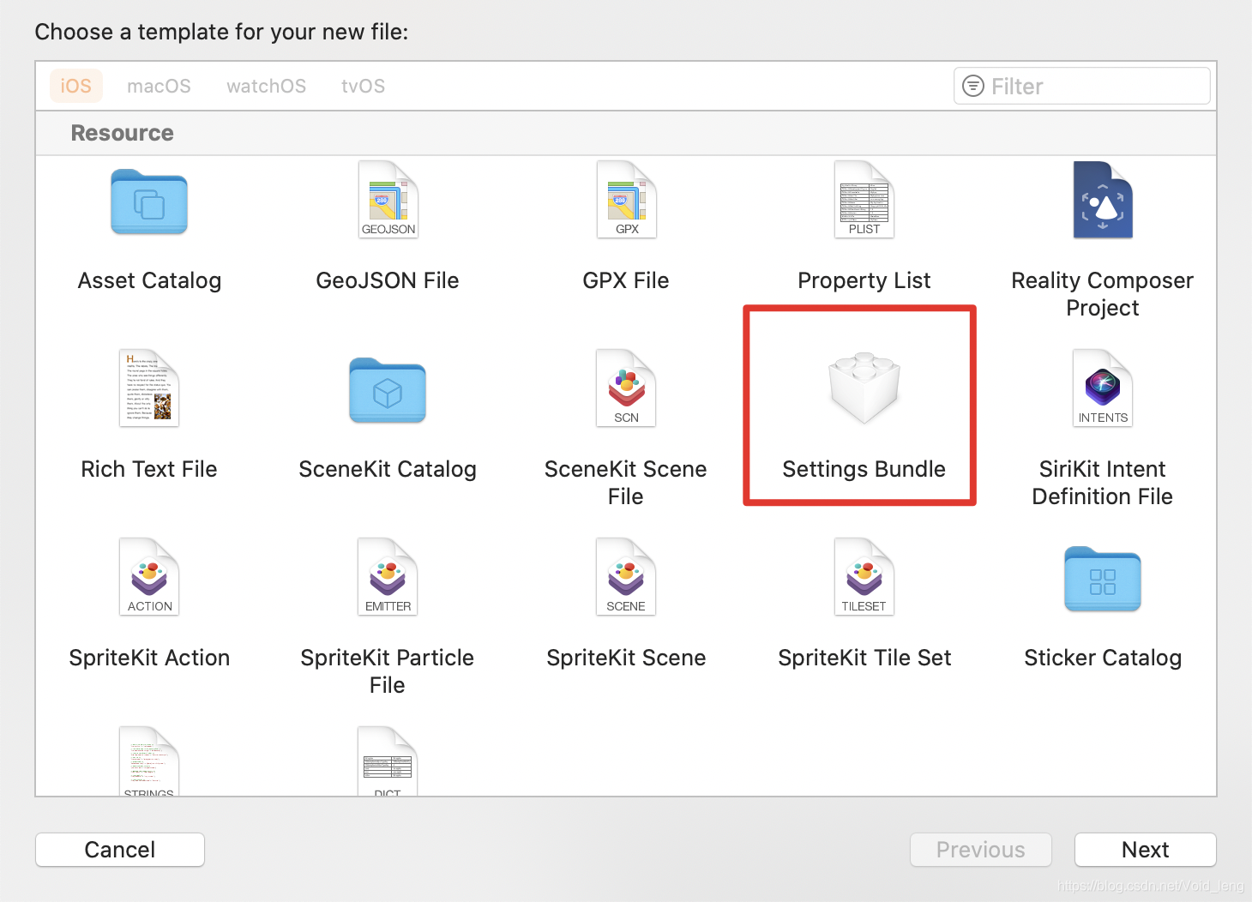Screen dimensions: 1252x902
Task: Click the "Settings Bundle" label
Action: 864,469
